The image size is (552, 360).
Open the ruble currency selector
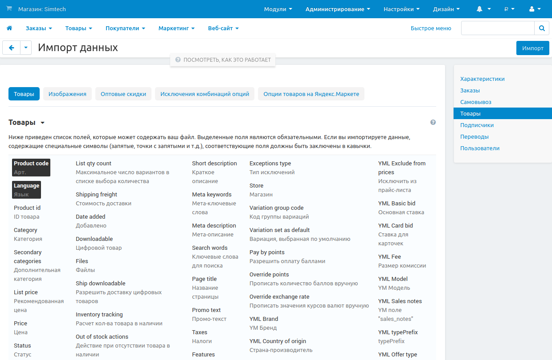click(x=509, y=9)
